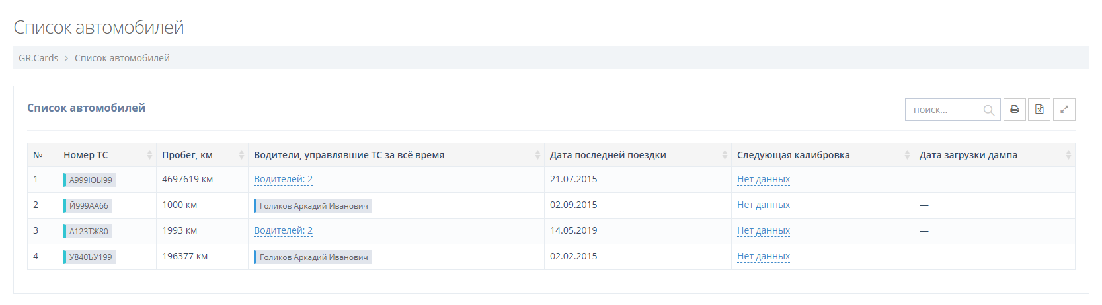The height and width of the screenshot is (305, 1102).
Task: Sort by Пробег, км column arrows
Action: click(x=241, y=155)
